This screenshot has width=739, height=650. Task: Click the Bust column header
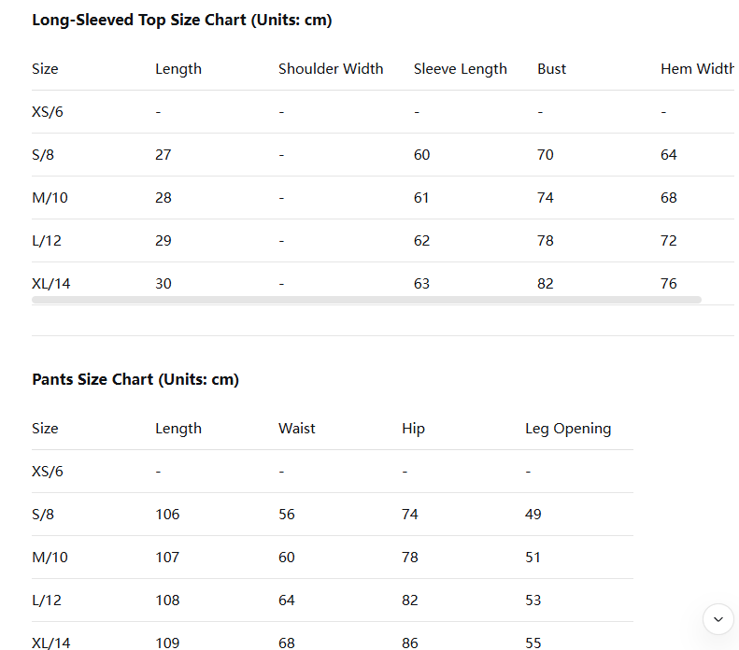click(552, 69)
